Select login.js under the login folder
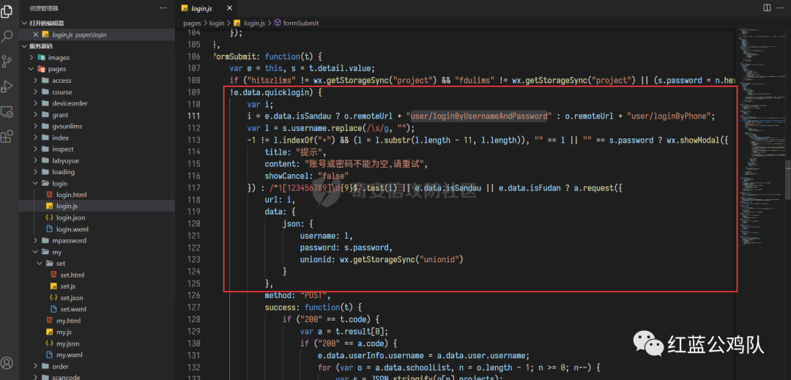 tap(67, 206)
